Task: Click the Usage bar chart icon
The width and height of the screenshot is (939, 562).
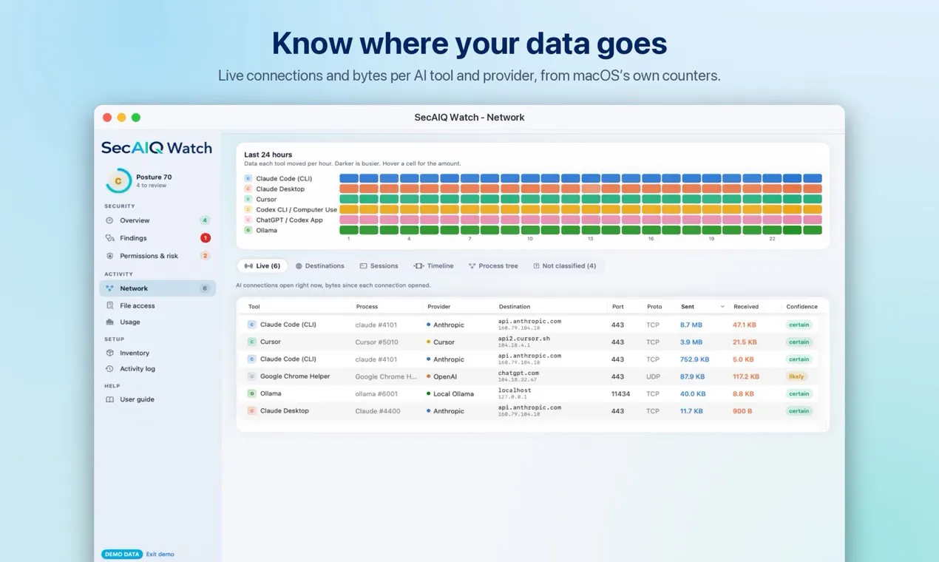Action: pos(109,322)
